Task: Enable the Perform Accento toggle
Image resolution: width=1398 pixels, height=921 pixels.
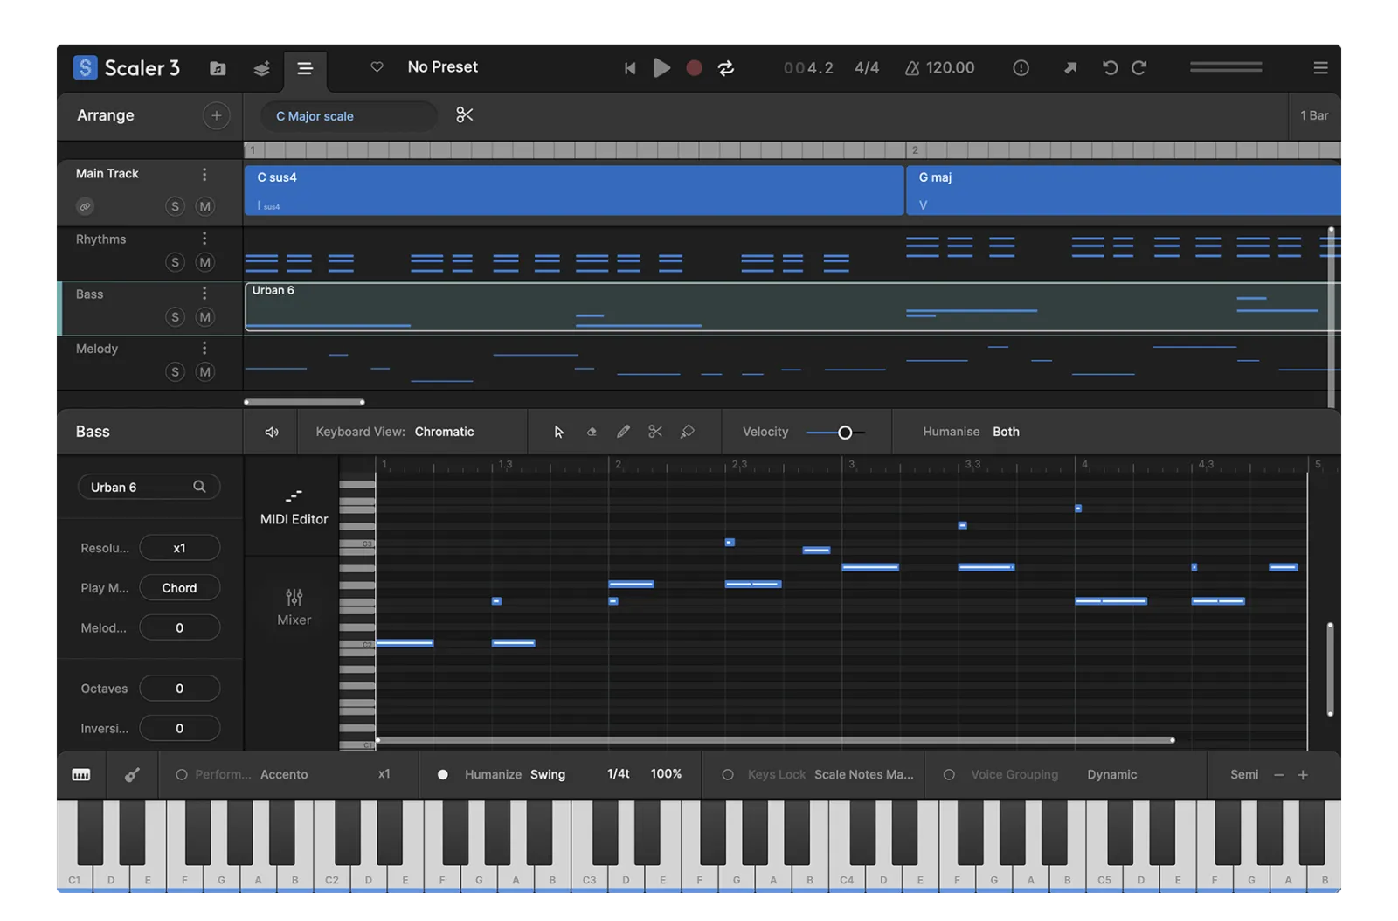Action: 182,775
